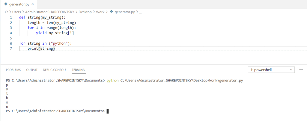Show the DEBUG CONSOLE tab

tap(55, 70)
